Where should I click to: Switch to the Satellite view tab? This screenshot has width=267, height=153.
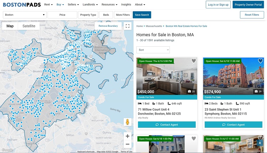point(29,26)
